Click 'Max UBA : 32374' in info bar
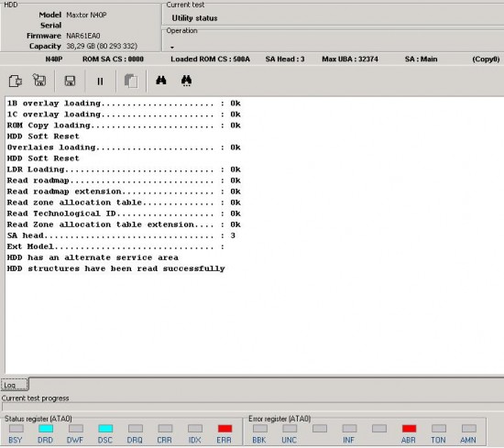504x448 pixels. [350, 60]
